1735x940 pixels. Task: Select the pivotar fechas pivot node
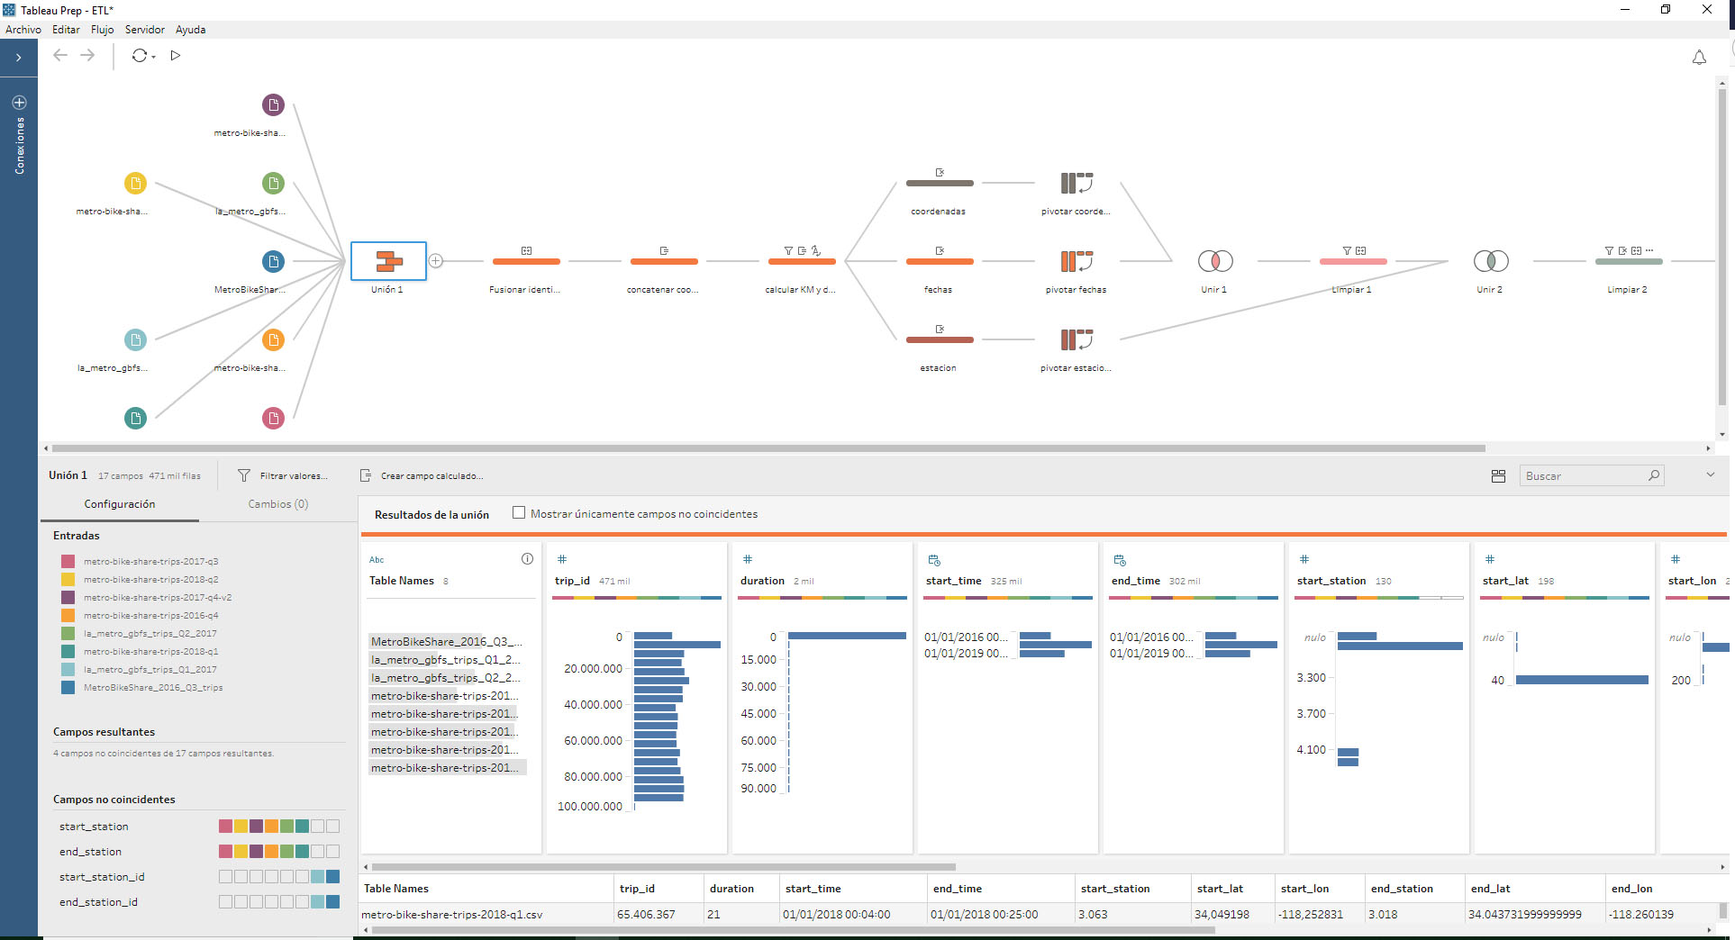pos(1076,261)
